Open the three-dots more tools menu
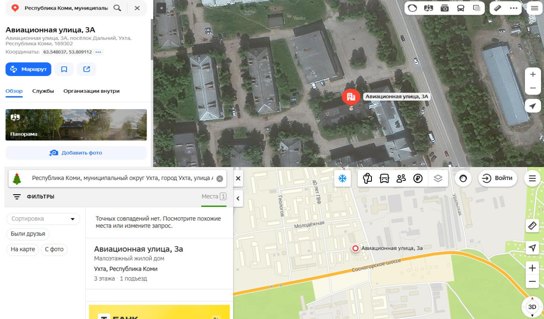The image size is (544, 319). (514, 8)
